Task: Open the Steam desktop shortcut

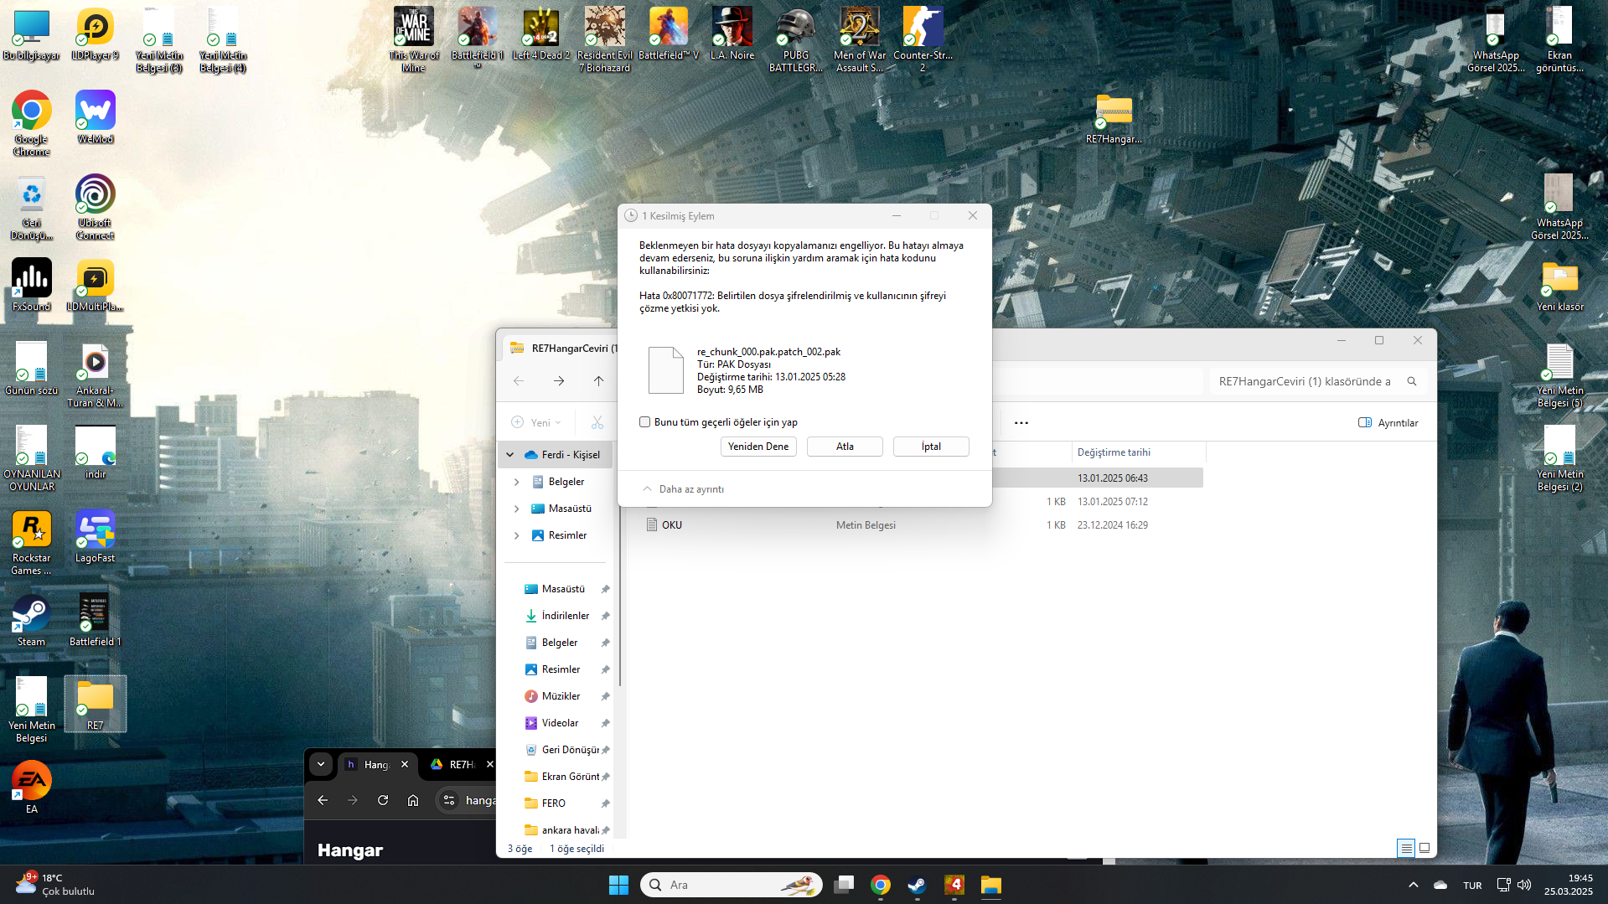Action: [31, 619]
